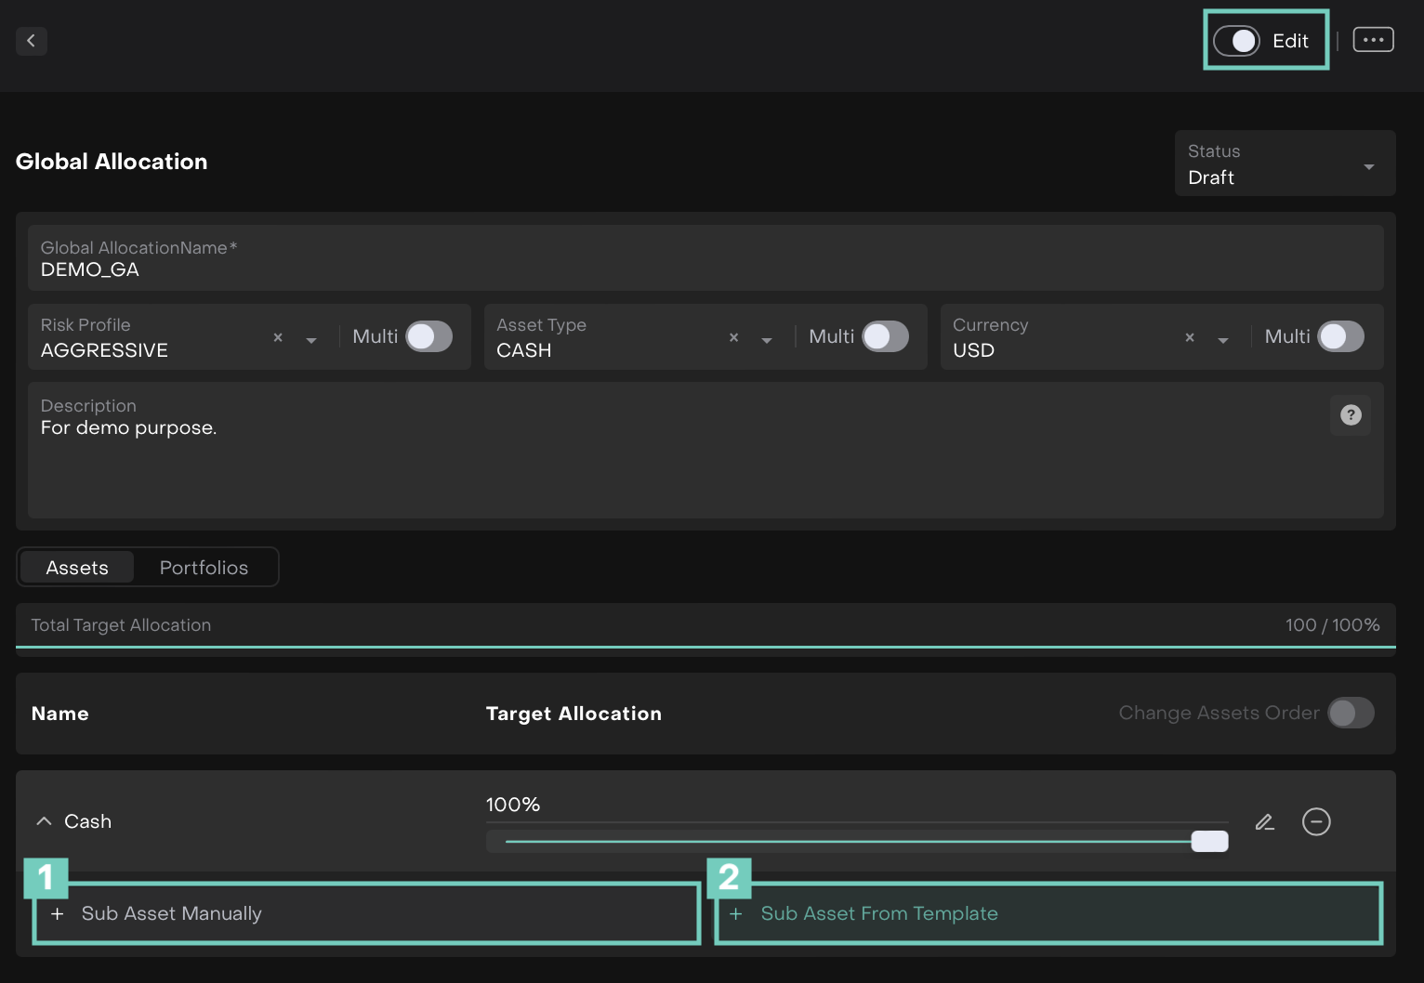Image resolution: width=1424 pixels, height=983 pixels.
Task: Enable Multi toggle for Risk Profile
Action: [x=429, y=336]
